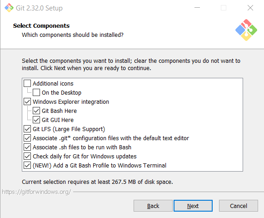264x218 pixels.
Task: Go to the next setup step
Action: tap(193, 206)
